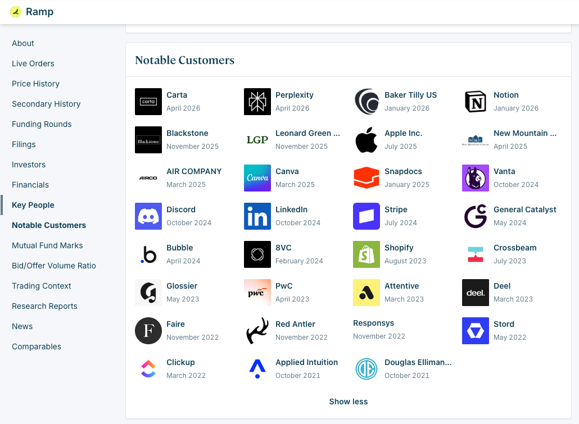Open the About section in sidebar
Screen dimensions: 579x424
pyautogui.click(x=23, y=43)
